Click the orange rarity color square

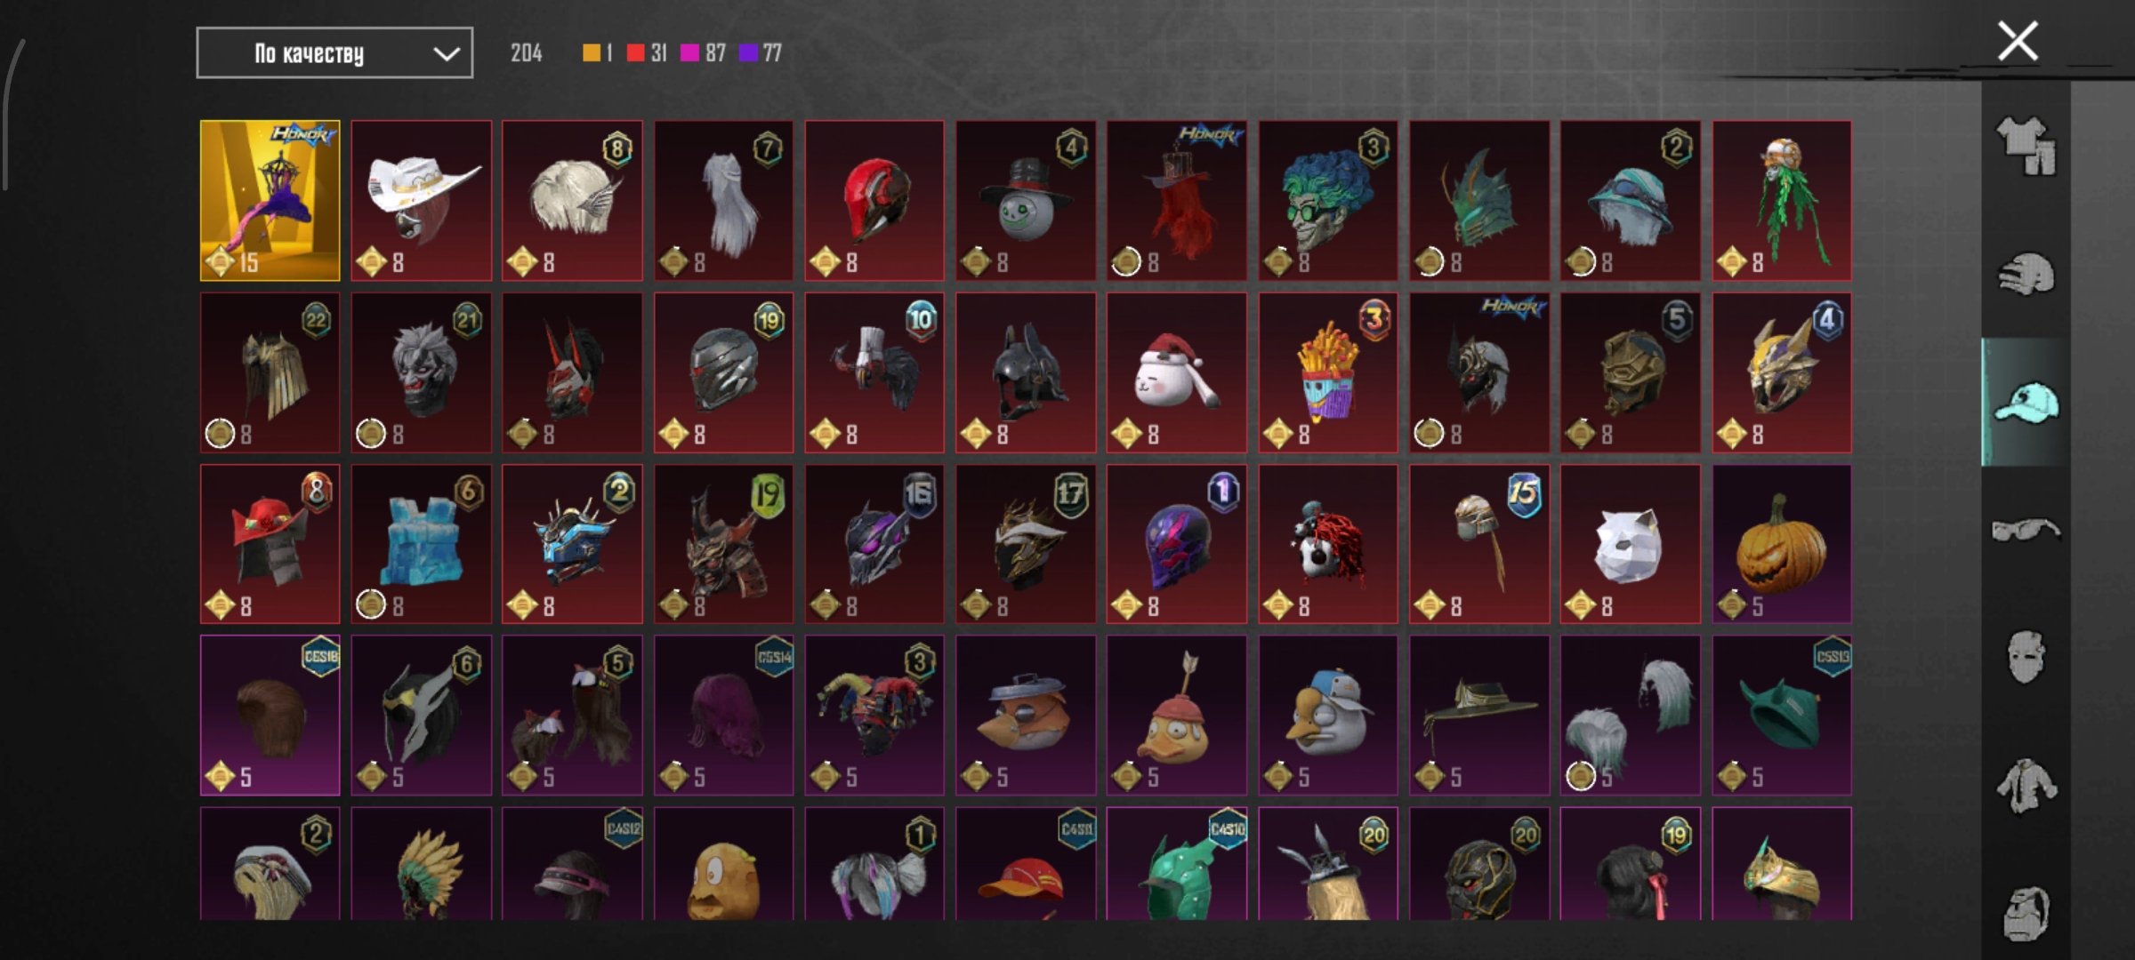[x=591, y=53]
